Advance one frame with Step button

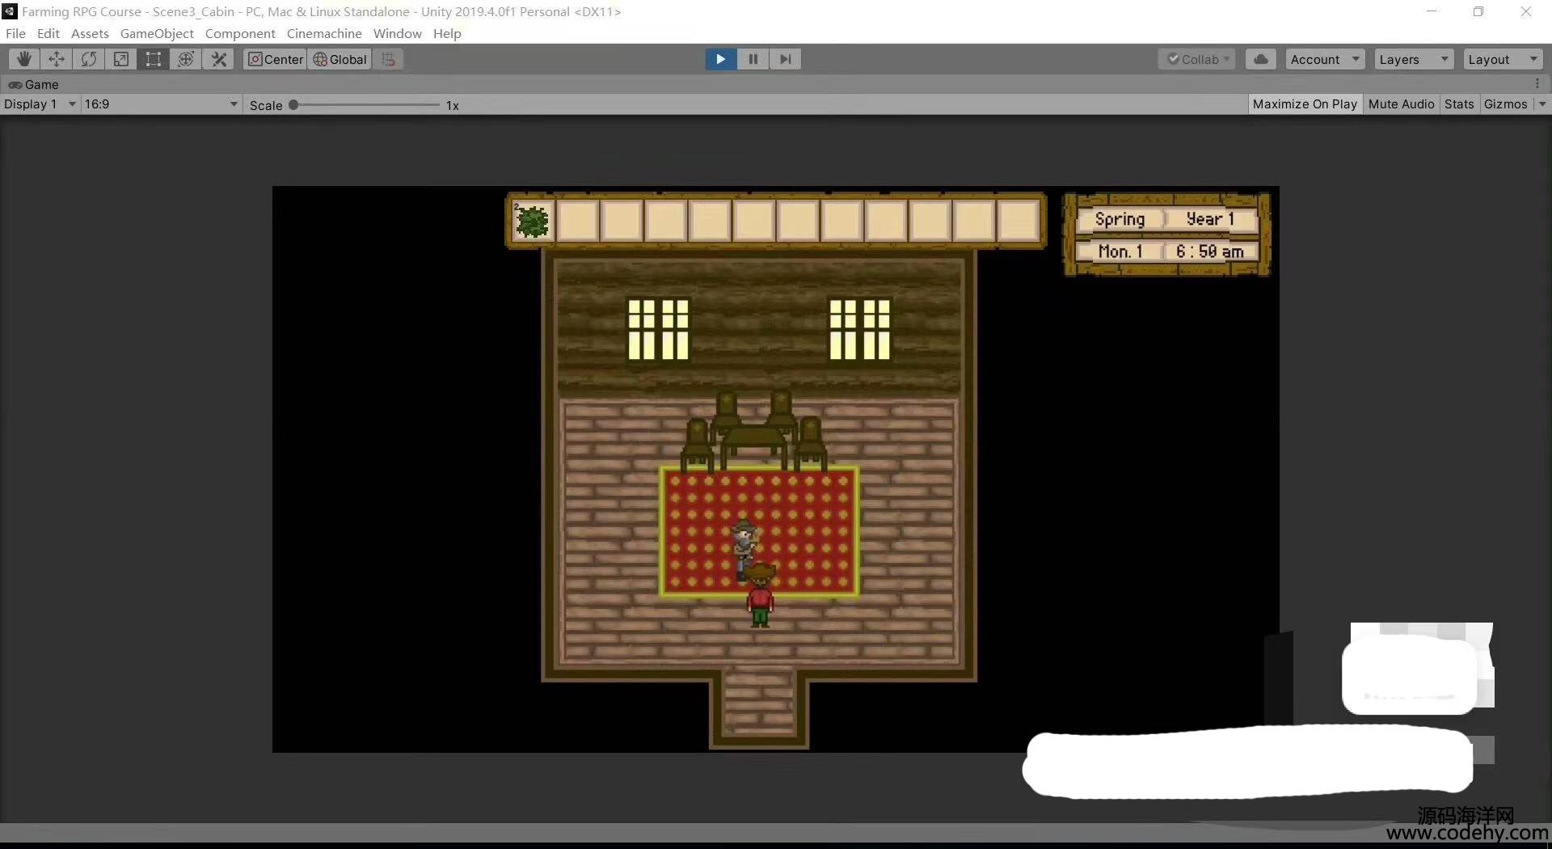[x=785, y=59]
